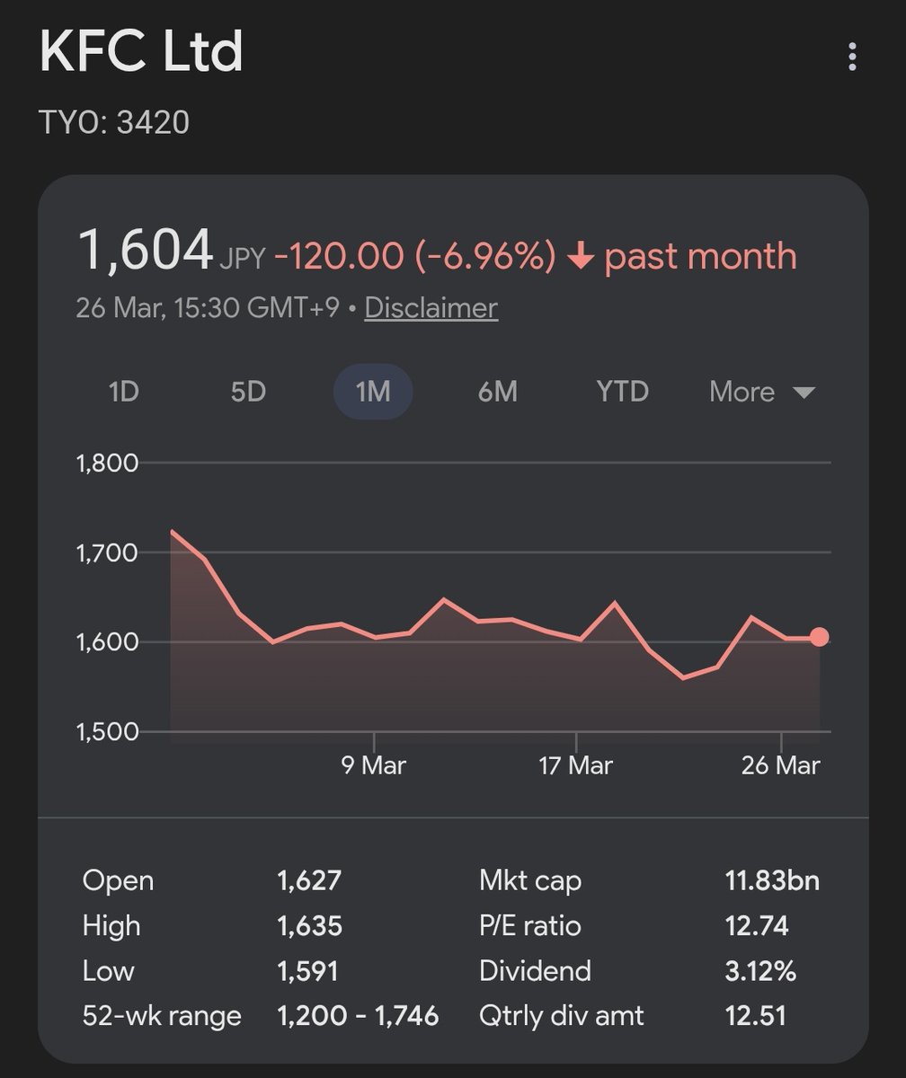Click the 9 Mar axis label
This screenshot has height=1078, width=906.
[x=373, y=765]
